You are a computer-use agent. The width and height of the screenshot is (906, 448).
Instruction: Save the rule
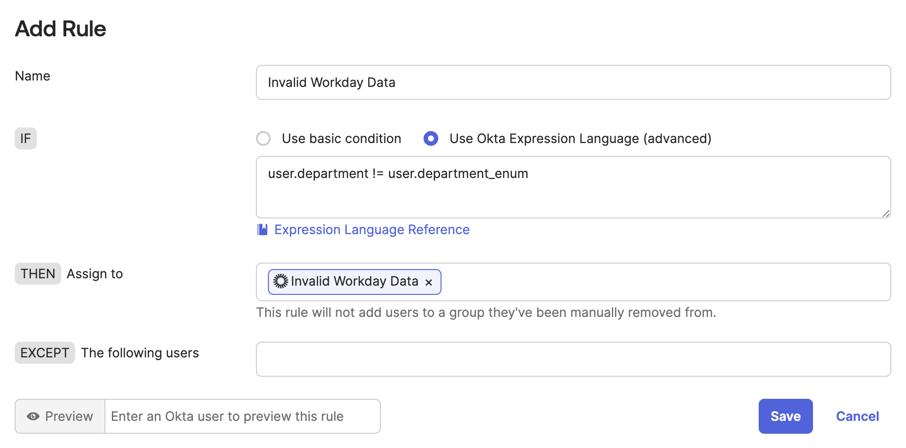[785, 416]
